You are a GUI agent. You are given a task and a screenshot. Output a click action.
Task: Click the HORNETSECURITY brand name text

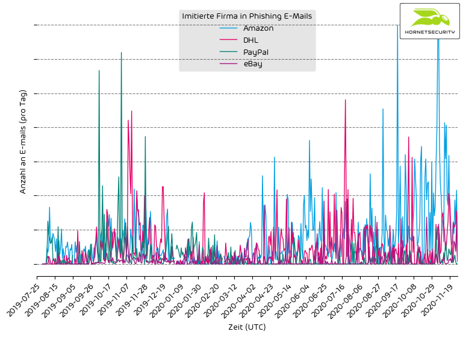point(430,32)
